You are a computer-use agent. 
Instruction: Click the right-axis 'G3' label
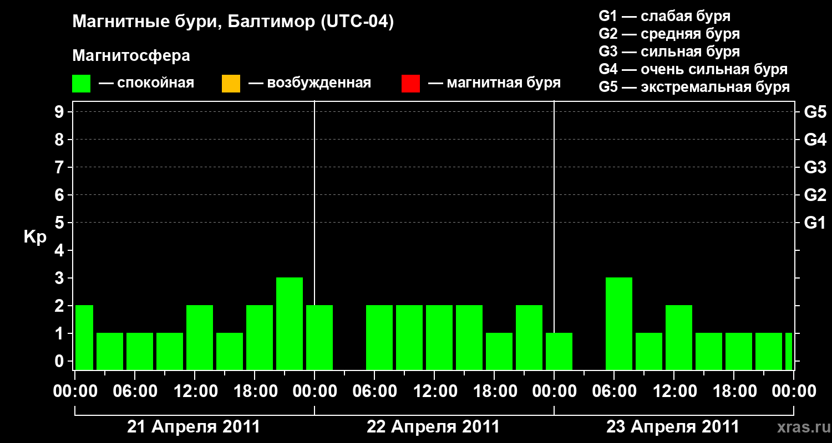[815, 167]
